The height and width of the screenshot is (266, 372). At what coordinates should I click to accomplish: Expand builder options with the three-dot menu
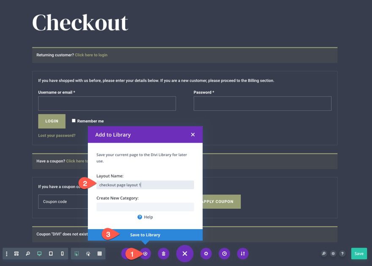point(5,253)
